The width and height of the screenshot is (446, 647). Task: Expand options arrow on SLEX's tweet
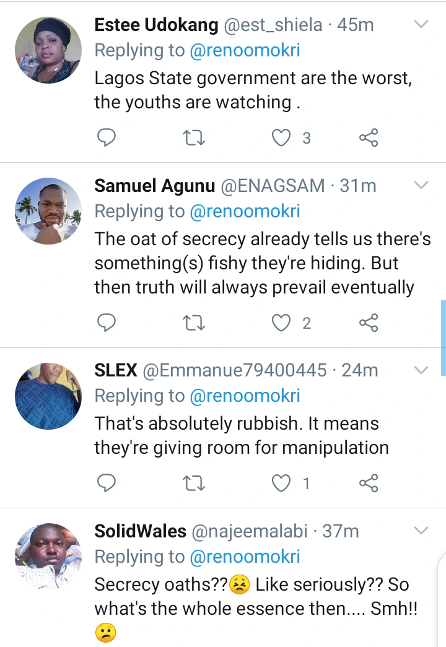421,370
